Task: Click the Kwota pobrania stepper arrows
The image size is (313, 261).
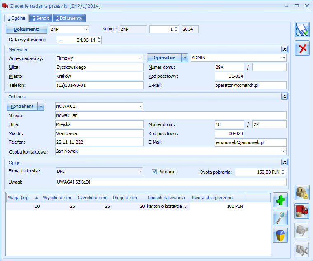Action: pyautogui.click(x=283, y=172)
